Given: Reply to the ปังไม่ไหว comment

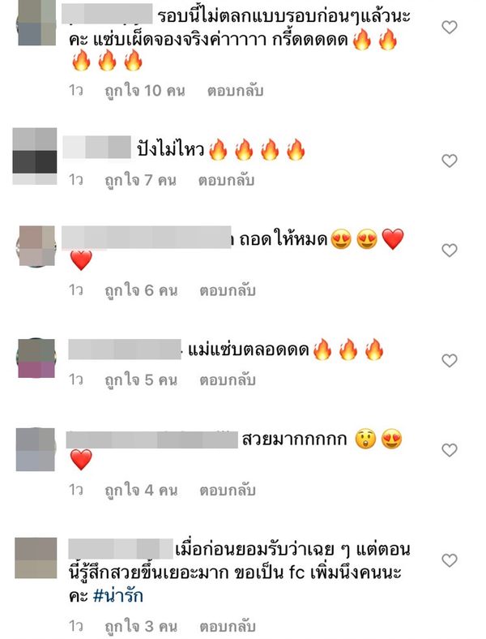Looking at the screenshot, I should coord(226,180).
